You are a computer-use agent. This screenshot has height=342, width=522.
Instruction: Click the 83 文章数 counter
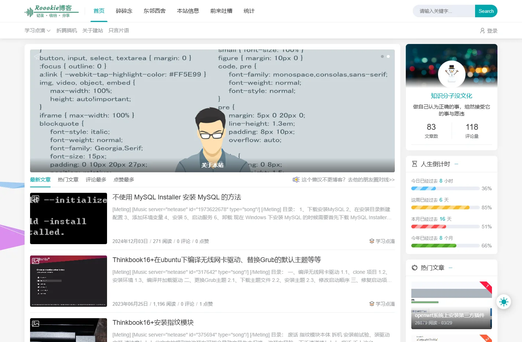[431, 131]
